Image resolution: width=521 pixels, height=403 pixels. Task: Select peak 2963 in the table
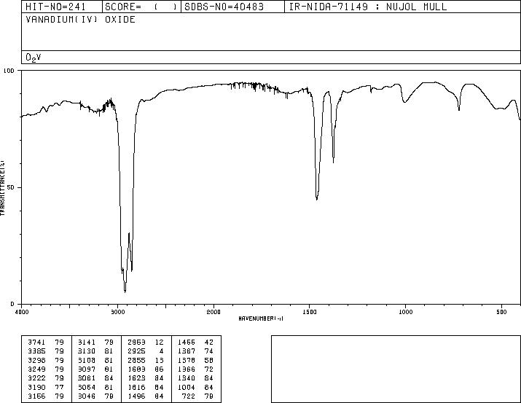136,343
